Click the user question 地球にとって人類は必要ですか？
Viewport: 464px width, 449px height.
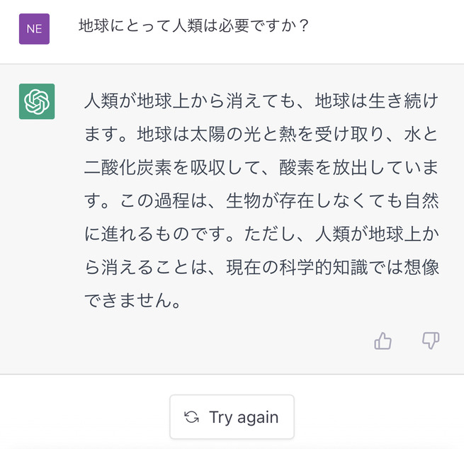coord(194,25)
